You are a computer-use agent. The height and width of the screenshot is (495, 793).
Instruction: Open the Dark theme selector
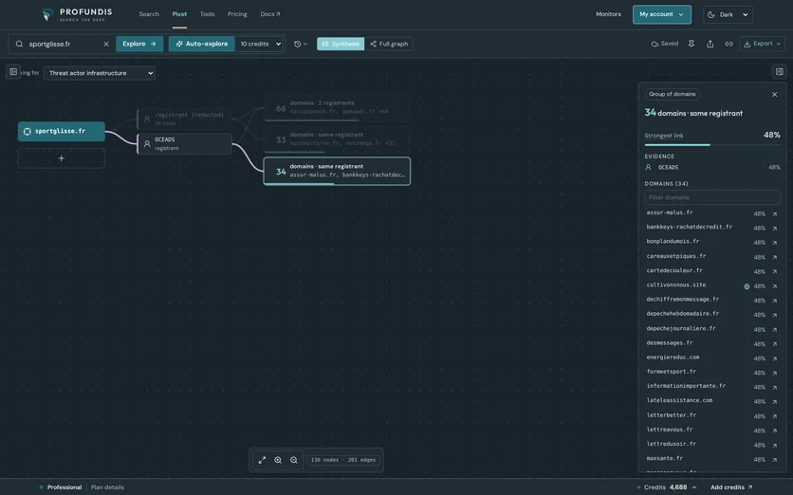coord(728,14)
